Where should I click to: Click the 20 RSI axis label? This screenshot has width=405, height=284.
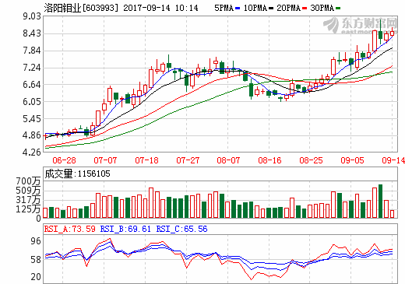[36, 277]
